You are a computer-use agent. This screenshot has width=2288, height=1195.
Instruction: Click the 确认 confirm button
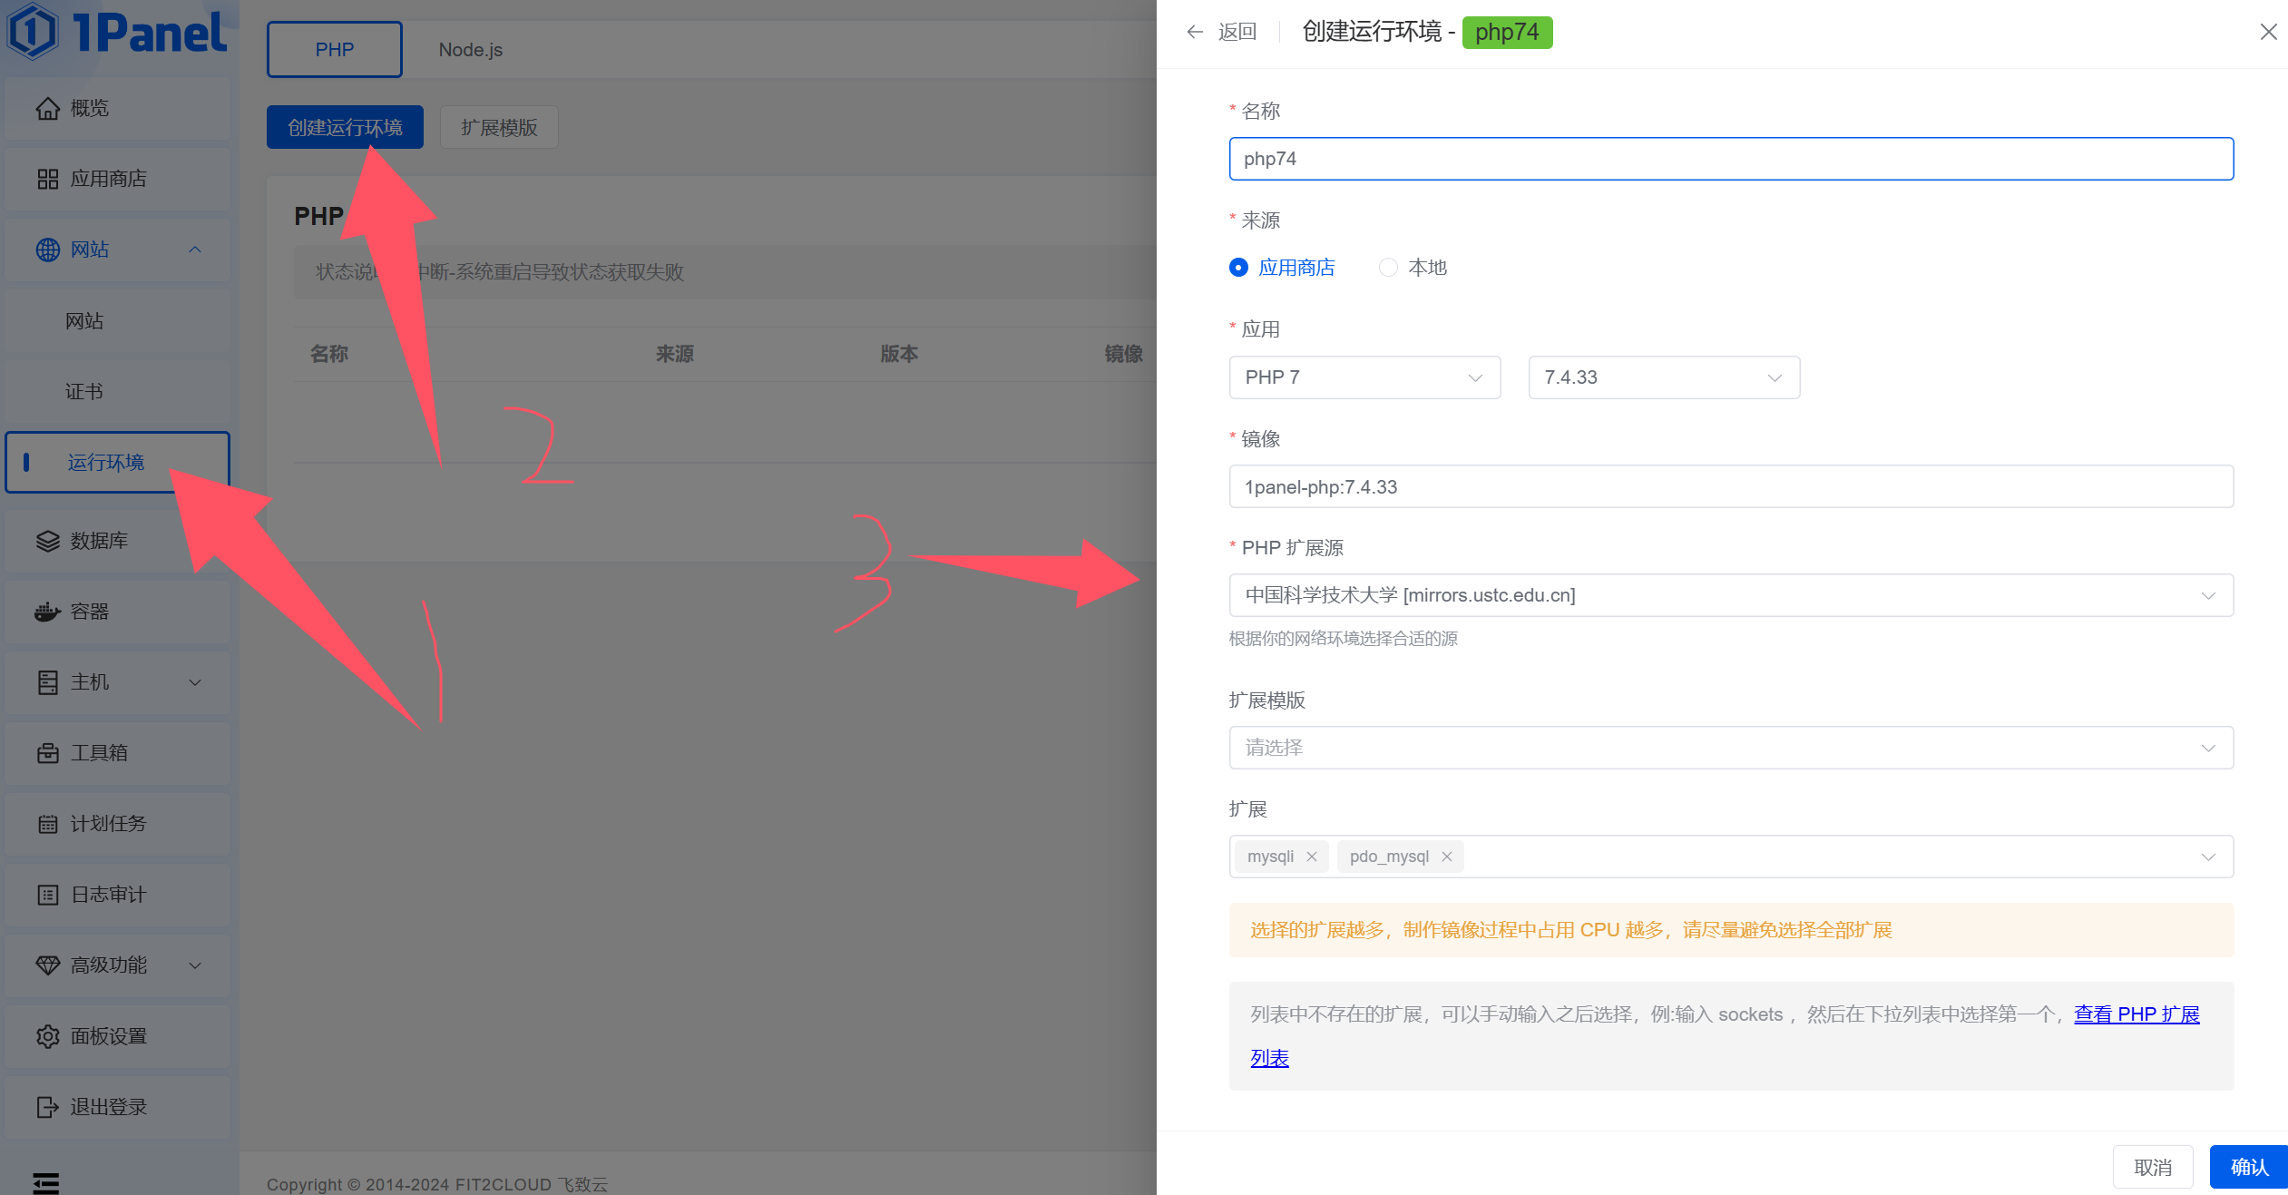pos(2248,1167)
